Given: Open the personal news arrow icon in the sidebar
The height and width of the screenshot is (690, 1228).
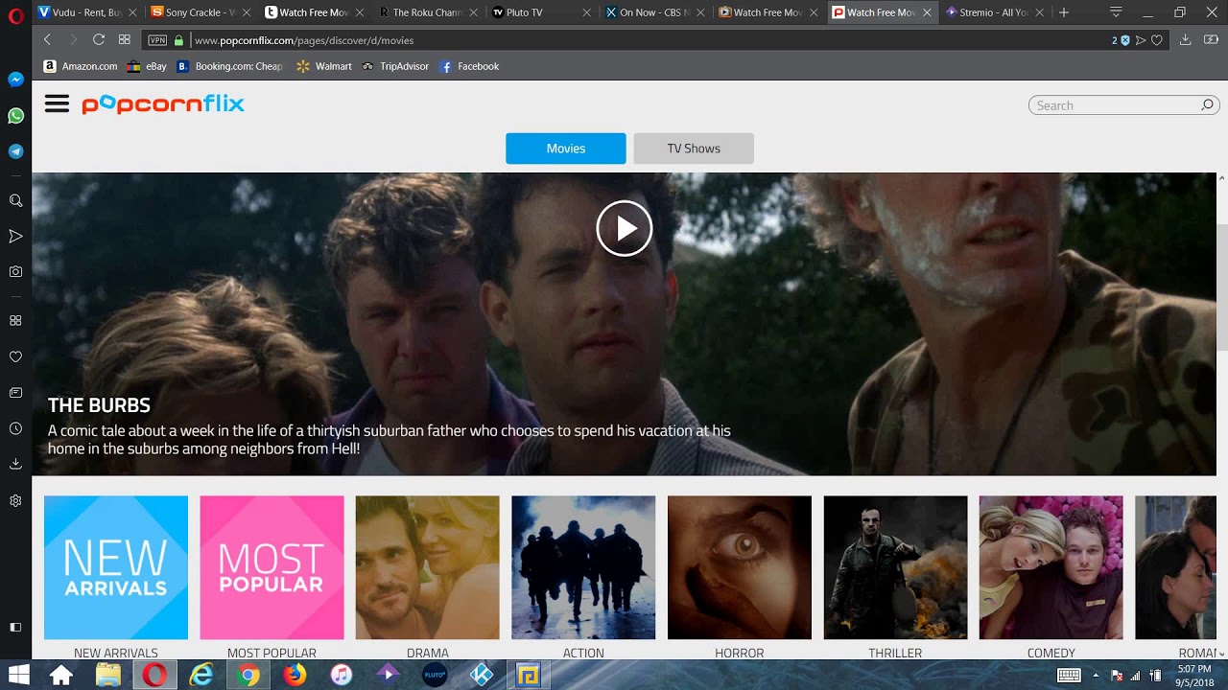Looking at the screenshot, I should [x=15, y=236].
